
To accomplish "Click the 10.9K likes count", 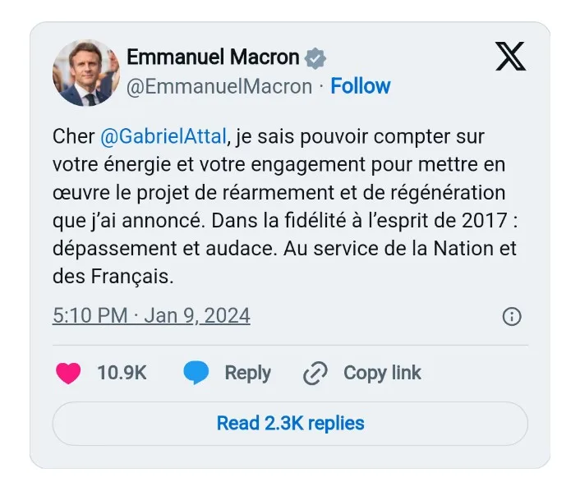I will [x=122, y=373].
